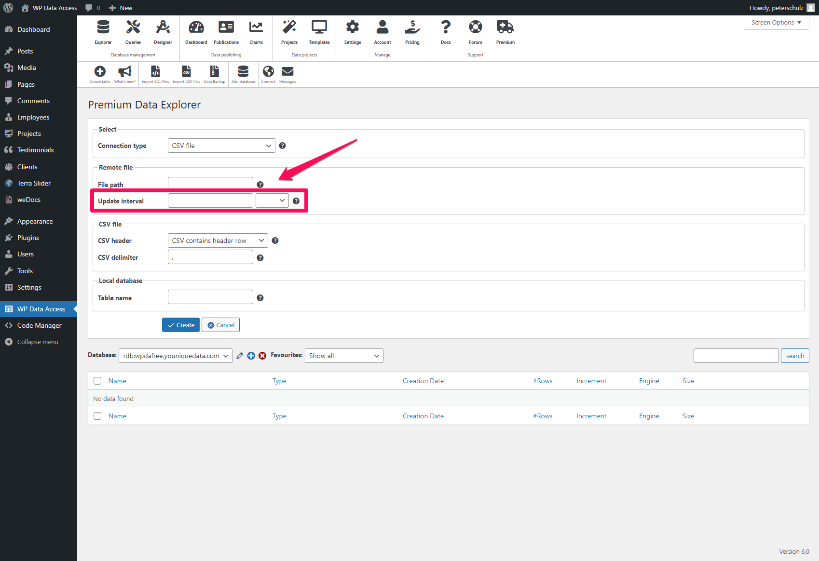The width and height of the screenshot is (819, 561).
Task: Select all rows in the table list
Action: [97, 381]
